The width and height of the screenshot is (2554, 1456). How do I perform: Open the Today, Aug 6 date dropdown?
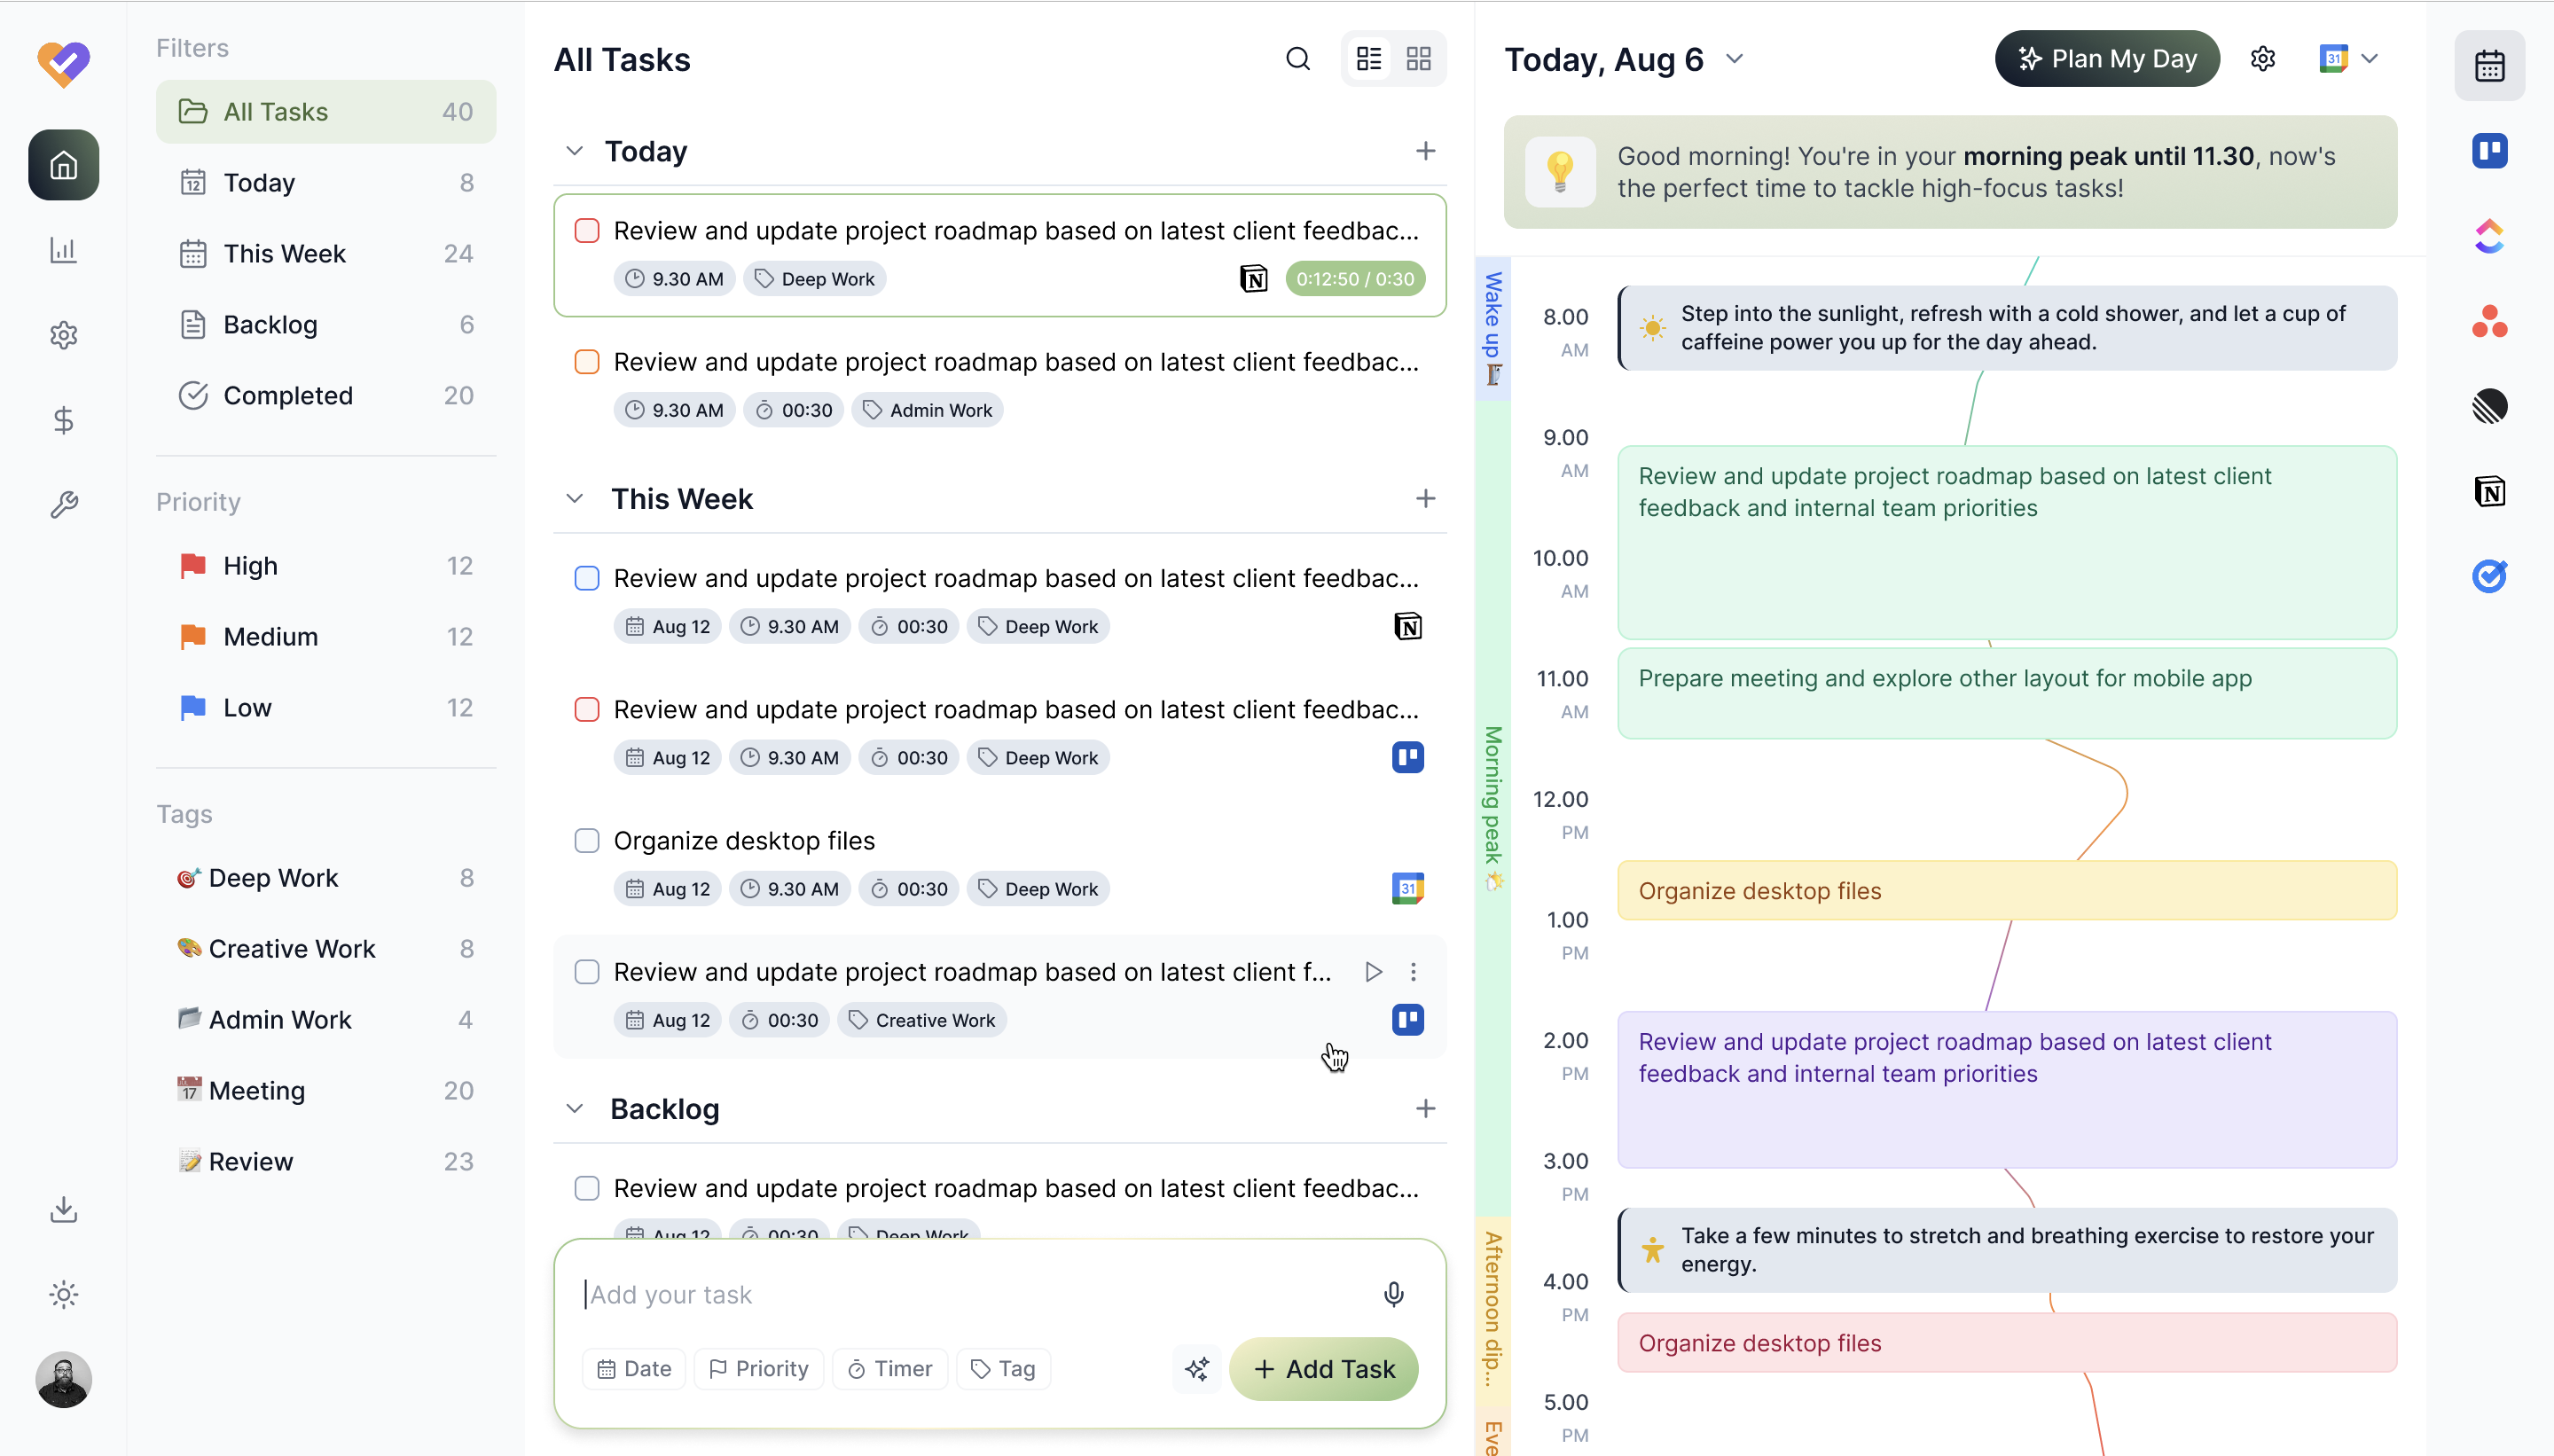click(1734, 59)
